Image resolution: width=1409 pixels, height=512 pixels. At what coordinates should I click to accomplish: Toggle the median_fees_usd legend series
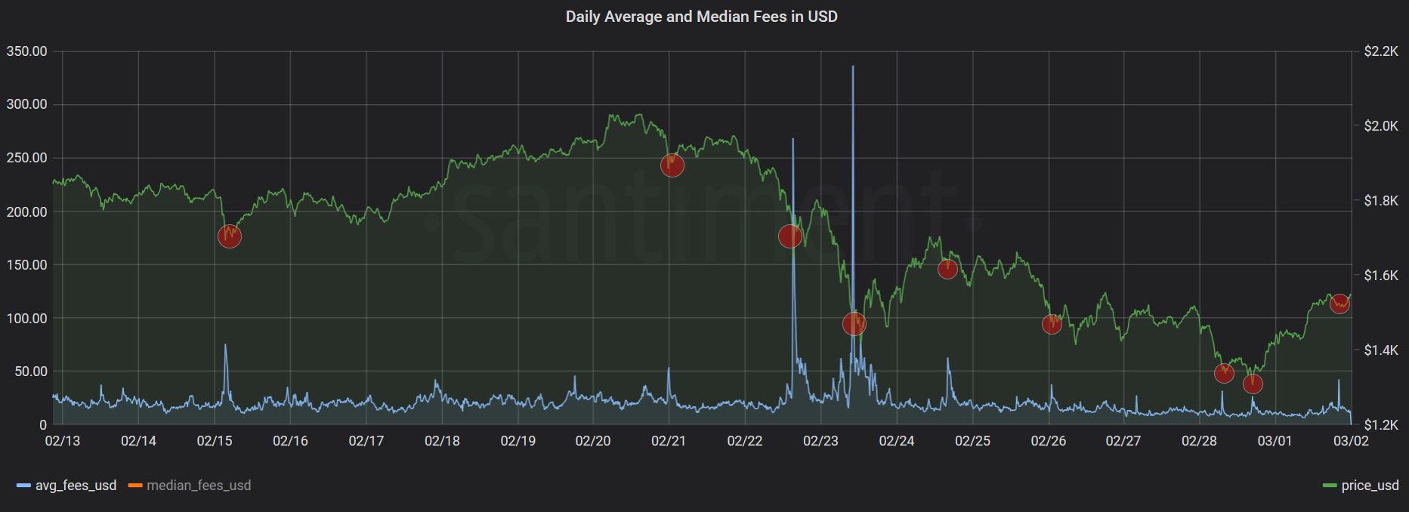(x=199, y=486)
